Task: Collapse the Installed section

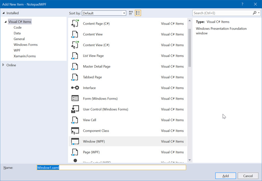Action: (x=3, y=13)
